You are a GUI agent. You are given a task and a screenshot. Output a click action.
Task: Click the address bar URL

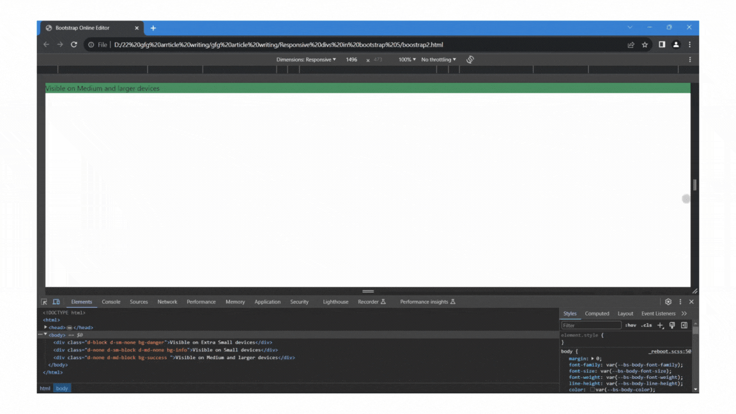pos(279,45)
